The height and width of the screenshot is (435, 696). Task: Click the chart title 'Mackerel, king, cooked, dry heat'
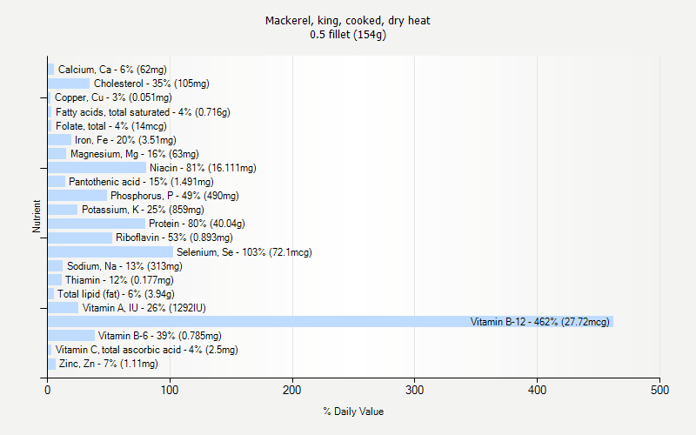coord(347,21)
